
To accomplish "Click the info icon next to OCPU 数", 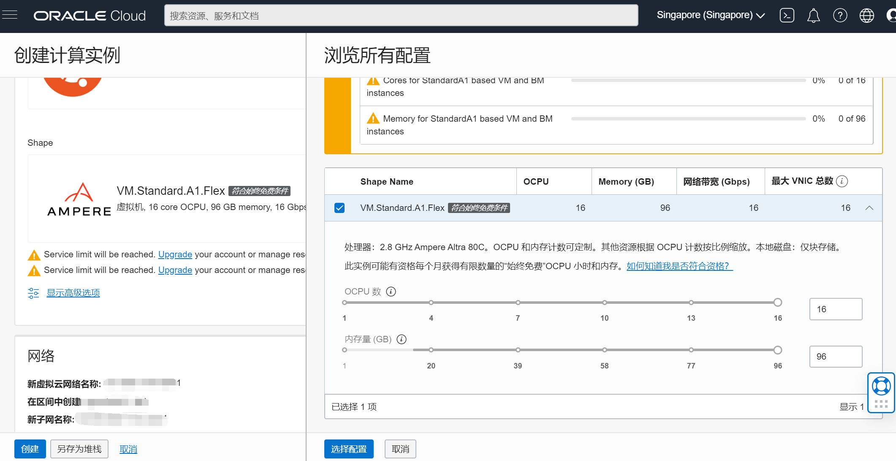I will pos(391,292).
